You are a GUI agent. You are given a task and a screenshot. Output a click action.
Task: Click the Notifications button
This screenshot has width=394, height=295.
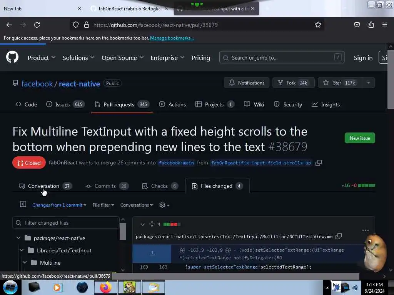tap(247, 83)
